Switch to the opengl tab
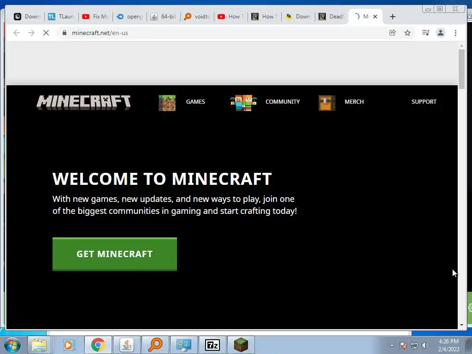The image size is (472, 354). 130,17
